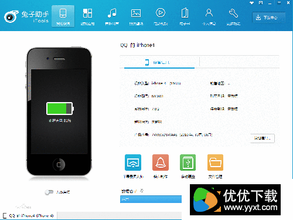
Task: Click the feedback icon beside the shirt icon
Action: (261, 3)
